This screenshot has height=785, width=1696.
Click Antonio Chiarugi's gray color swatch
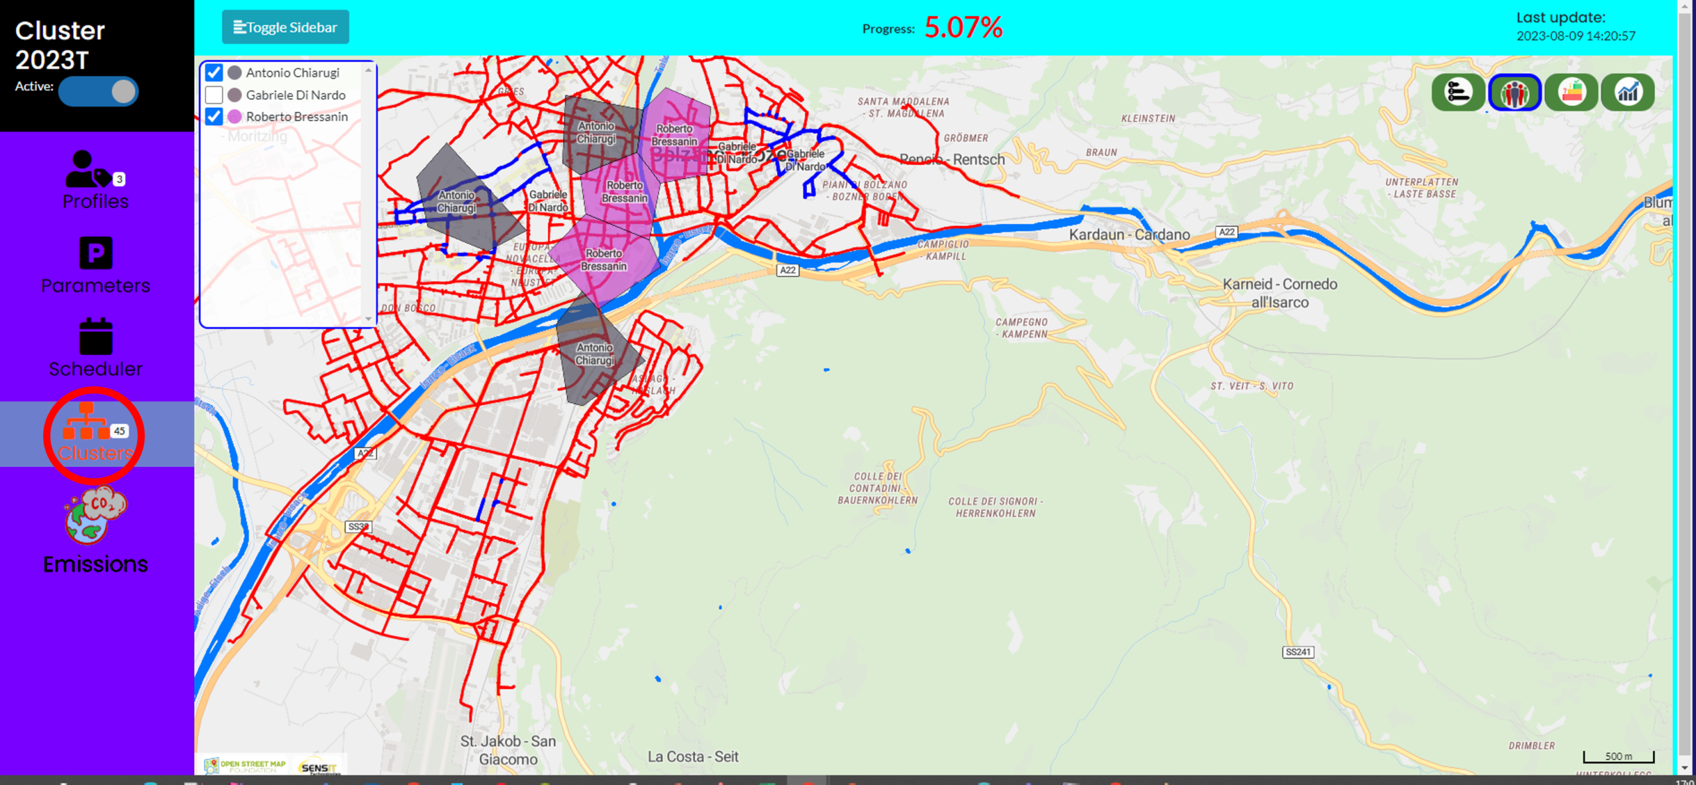click(x=235, y=72)
